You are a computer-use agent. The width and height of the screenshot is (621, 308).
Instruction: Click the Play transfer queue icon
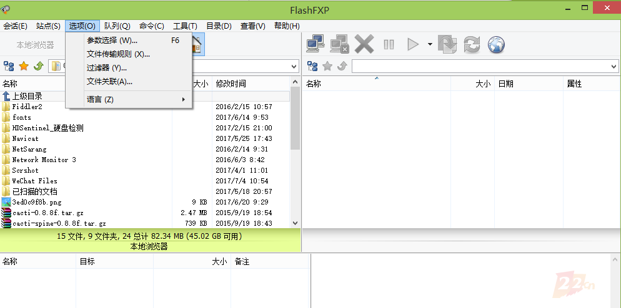[413, 44]
